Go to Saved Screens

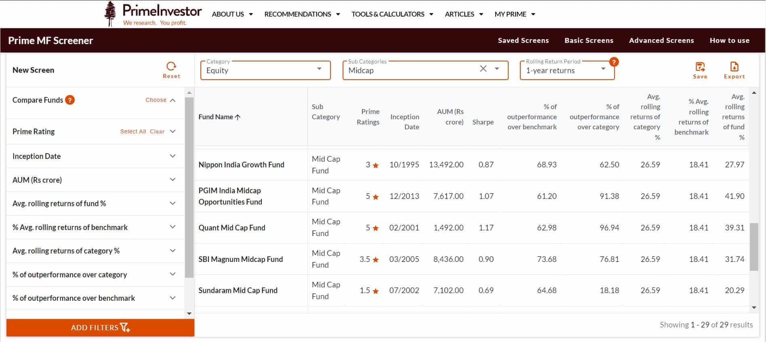[523, 40]
